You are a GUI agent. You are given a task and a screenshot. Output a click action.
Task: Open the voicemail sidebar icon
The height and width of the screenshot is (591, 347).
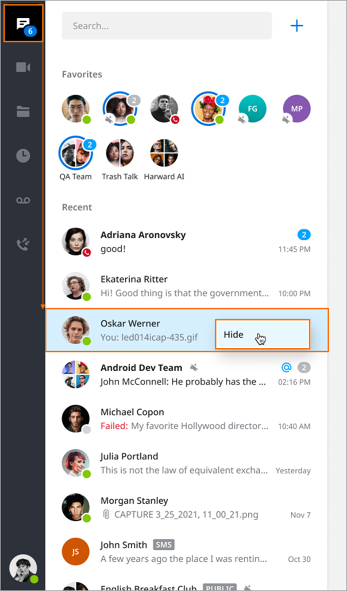pyautogui.click(x=23, y=200)
